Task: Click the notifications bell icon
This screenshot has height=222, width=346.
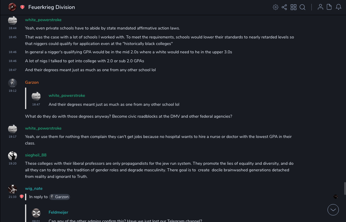Action: (339, 7)
